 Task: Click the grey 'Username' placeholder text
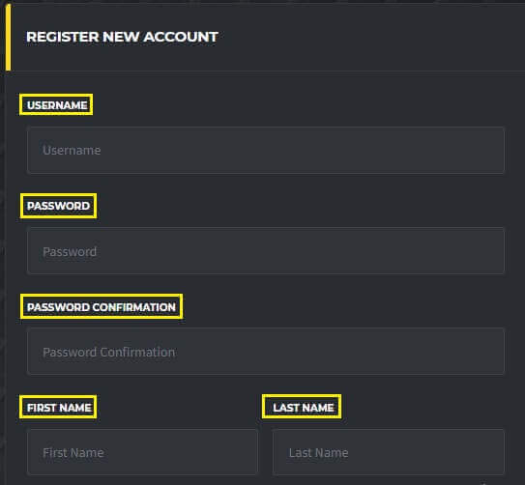[72, 150]
